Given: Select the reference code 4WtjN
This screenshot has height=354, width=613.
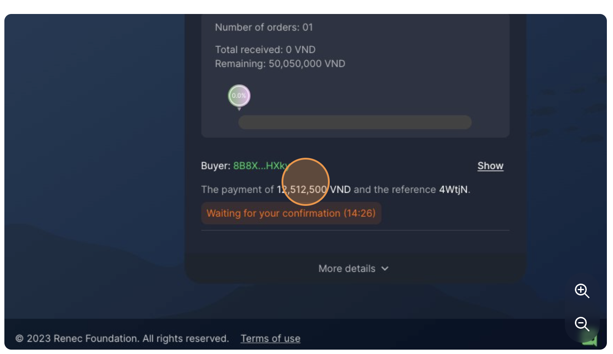Looking at the screenshot, I should (454, 190).
